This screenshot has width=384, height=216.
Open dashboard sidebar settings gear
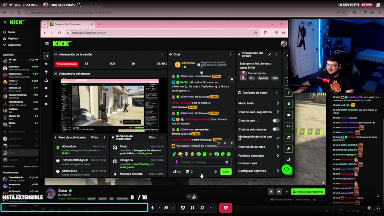click(46, 104)
